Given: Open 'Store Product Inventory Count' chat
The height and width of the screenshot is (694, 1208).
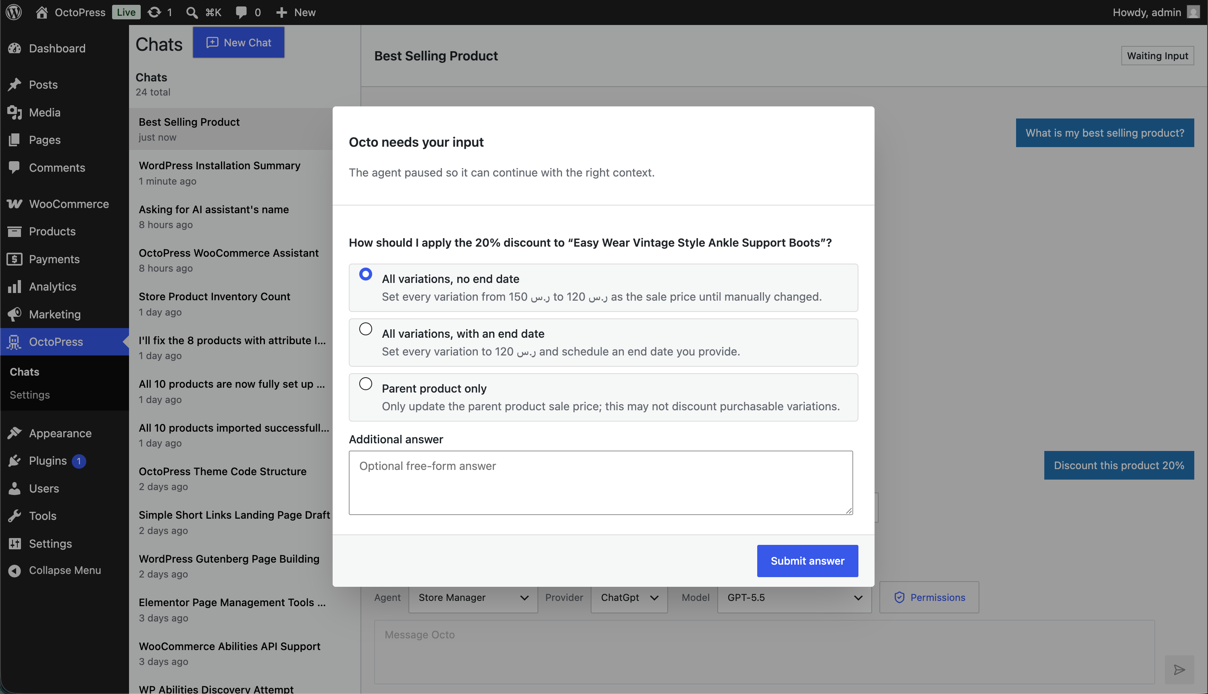Looking at the screenshot, I should [x=231, y=303].
